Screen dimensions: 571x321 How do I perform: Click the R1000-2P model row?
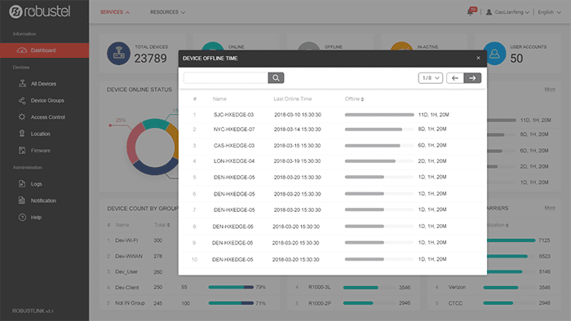pos(353,303)
